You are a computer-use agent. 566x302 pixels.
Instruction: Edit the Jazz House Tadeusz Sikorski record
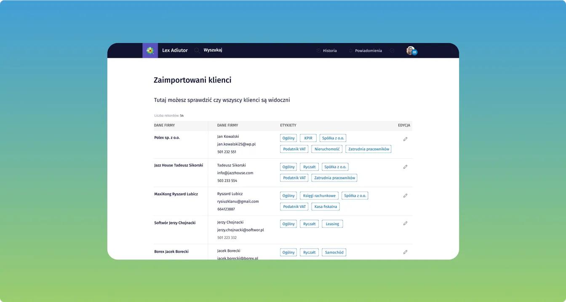click(405, 167)
